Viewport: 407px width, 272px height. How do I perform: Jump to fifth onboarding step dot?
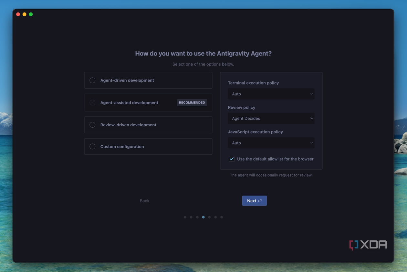209,217
